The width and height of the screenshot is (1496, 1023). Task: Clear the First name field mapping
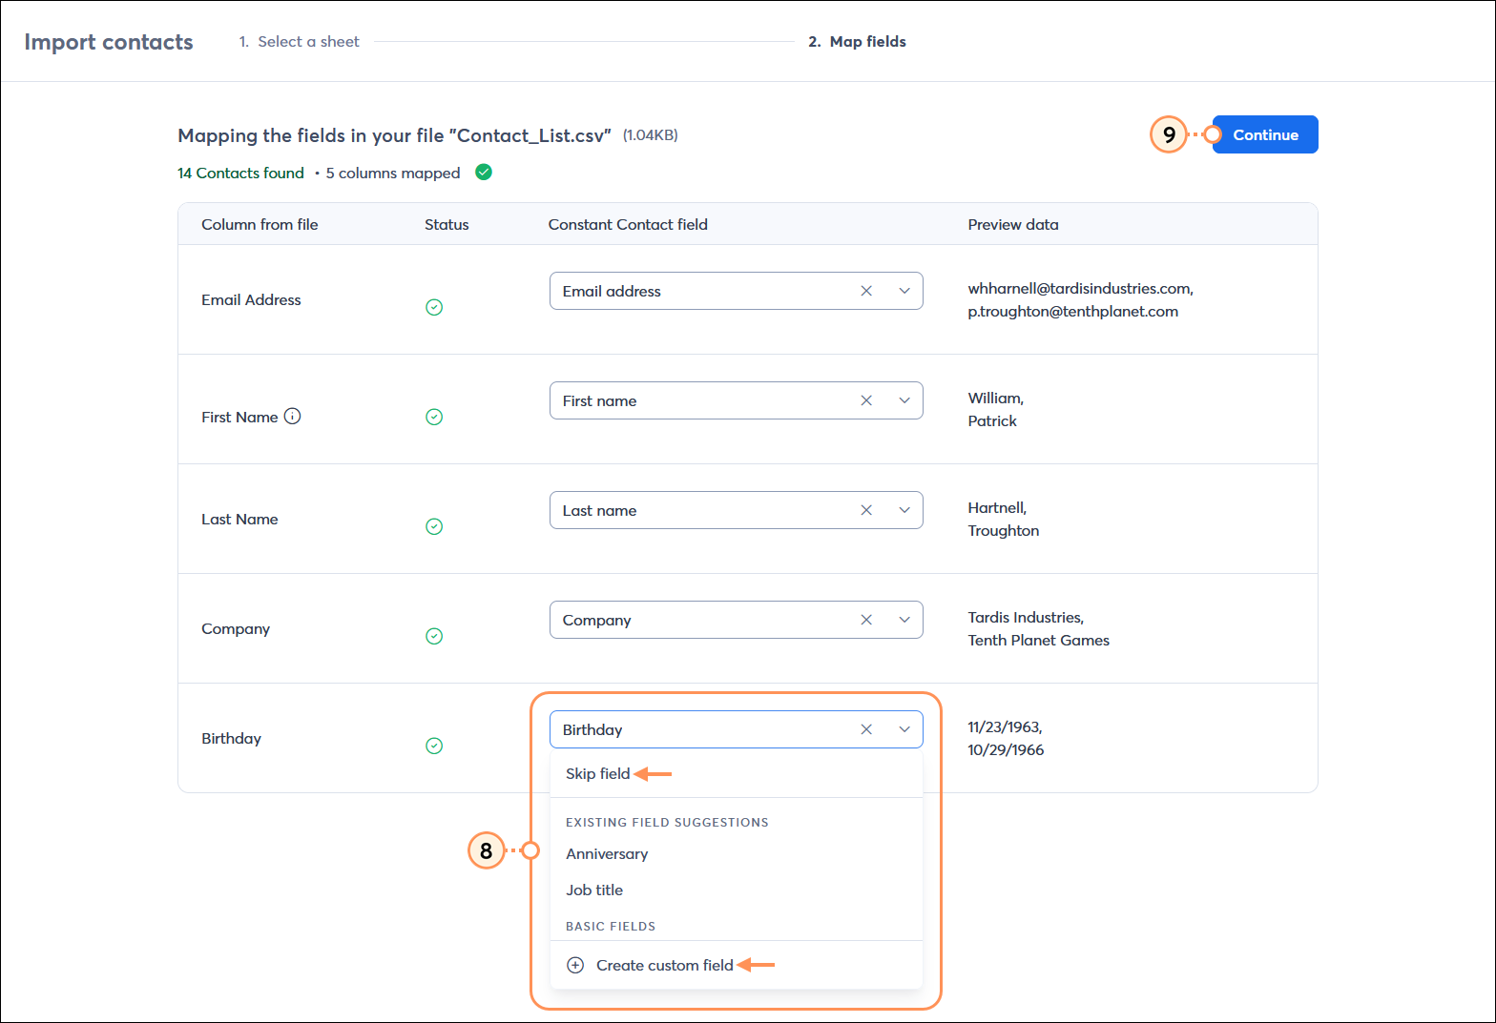click(x=866, y=400)
